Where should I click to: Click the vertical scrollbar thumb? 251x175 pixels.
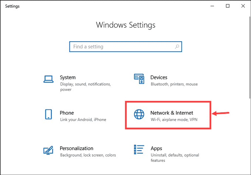pos(250,57)
